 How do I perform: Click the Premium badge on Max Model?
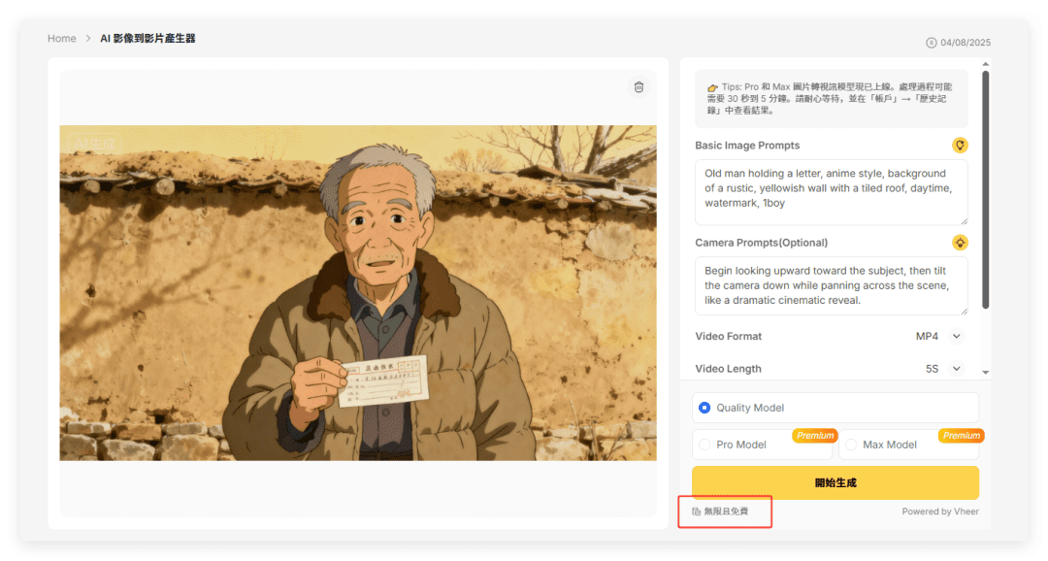(x=961, y=436)
